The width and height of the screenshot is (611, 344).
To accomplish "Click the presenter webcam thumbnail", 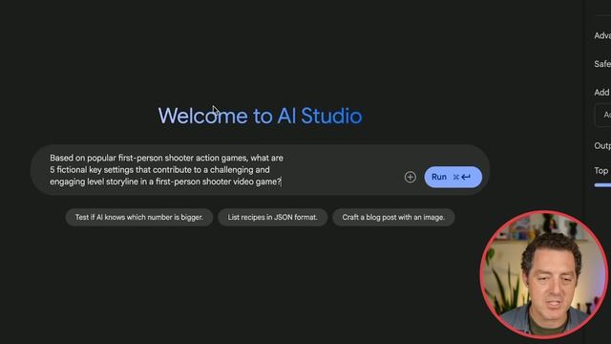I will (543, 274).
